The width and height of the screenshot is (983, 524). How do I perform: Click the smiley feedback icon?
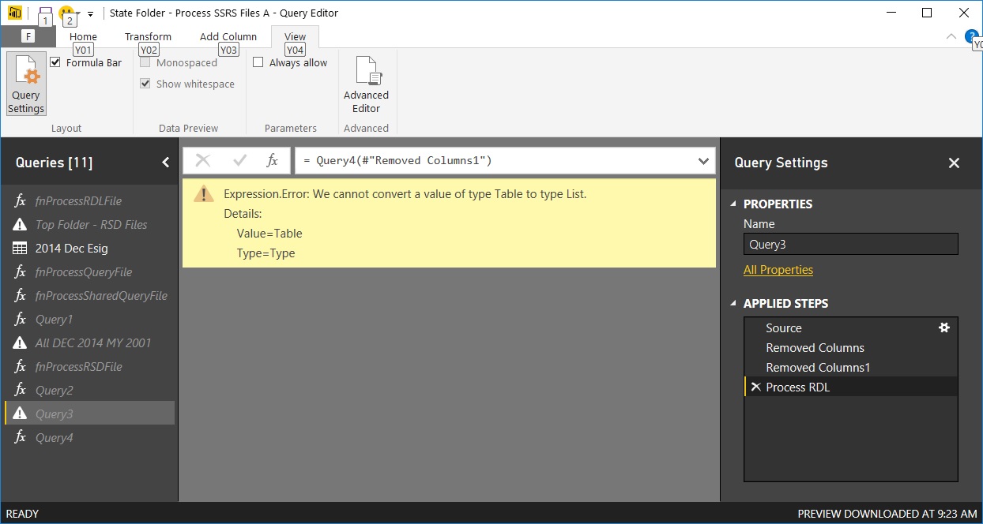click(x=66, y=13)
